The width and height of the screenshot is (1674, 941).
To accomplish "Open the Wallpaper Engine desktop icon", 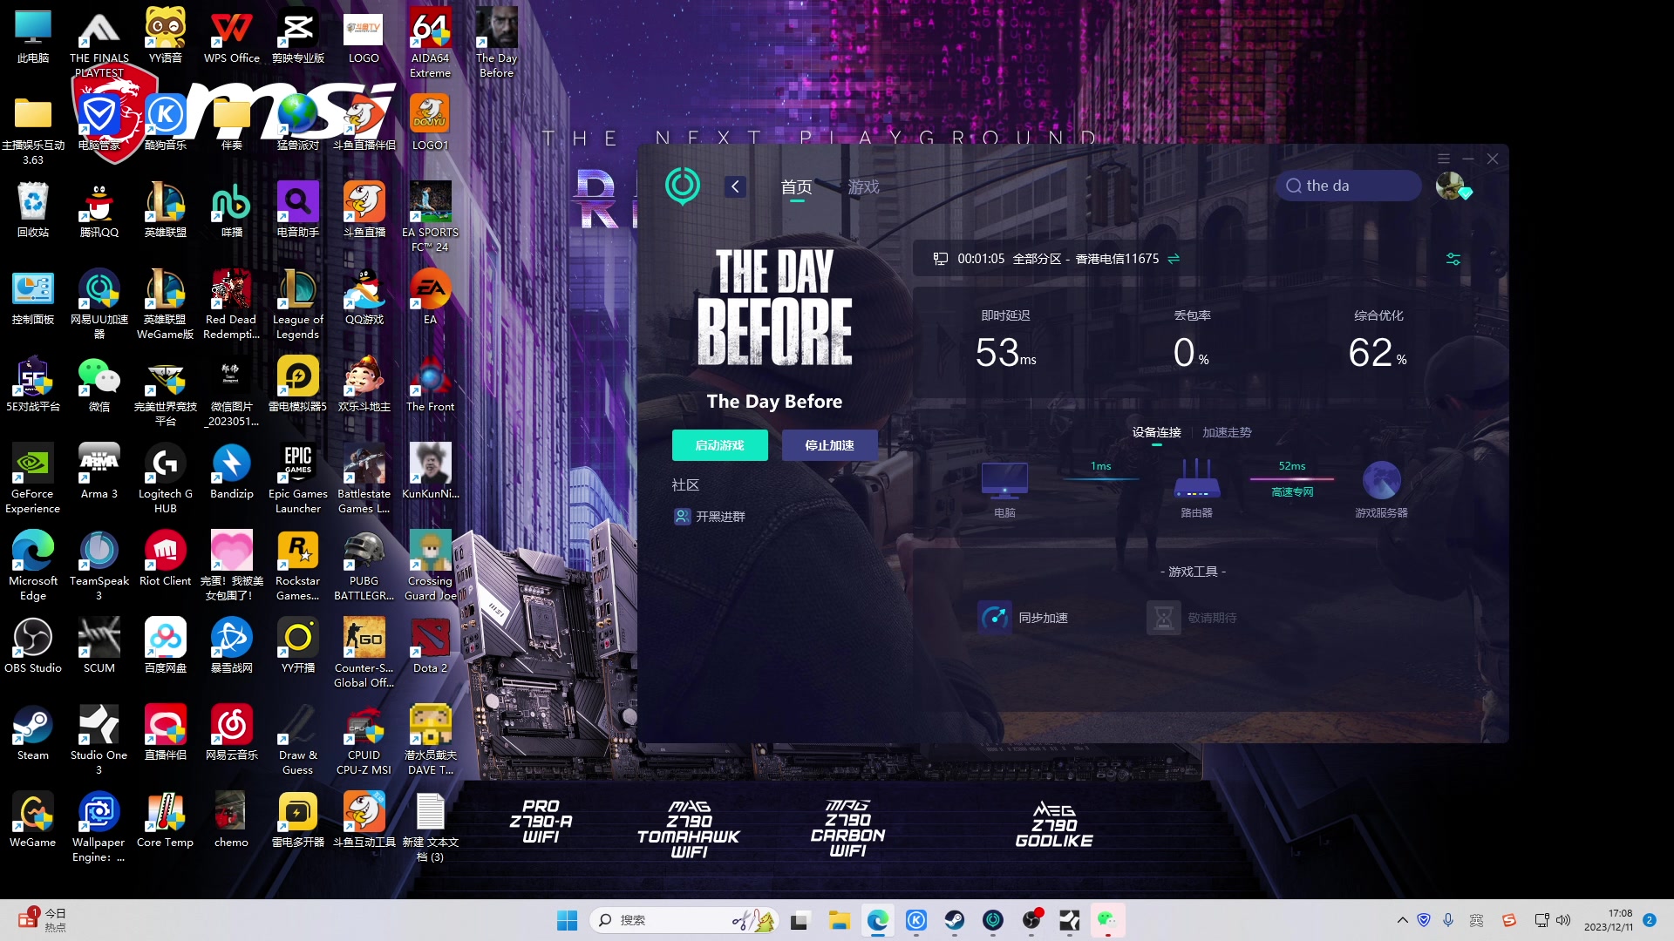I will tap(99, 827).
